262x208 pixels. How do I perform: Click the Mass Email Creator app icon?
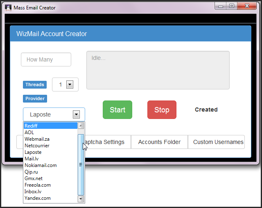(8, 8)
